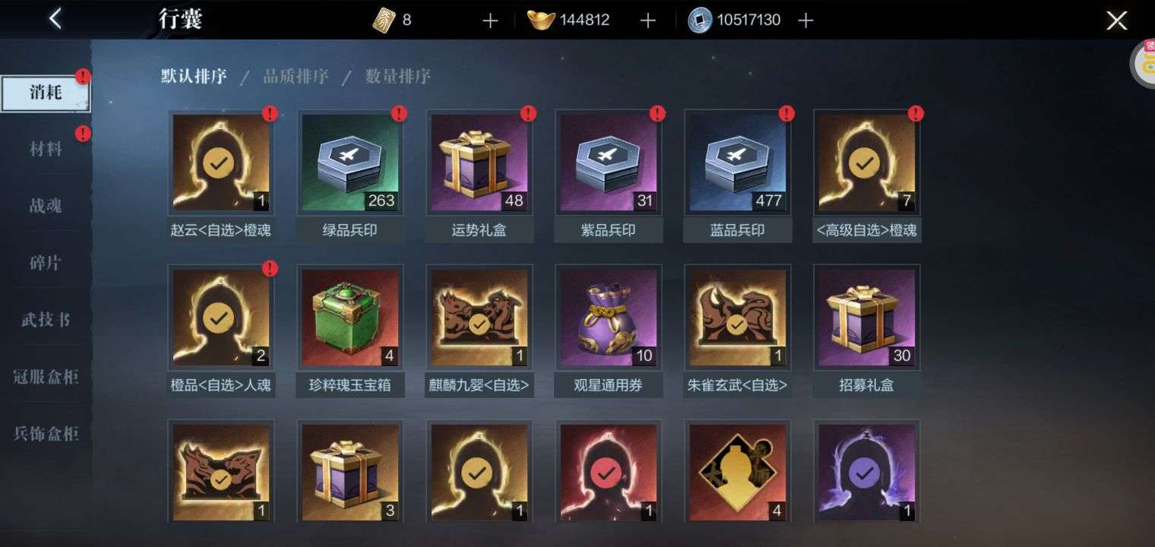1155x547 pixels.
Task: Go back using the left arrow
Action: pos(55,19)
